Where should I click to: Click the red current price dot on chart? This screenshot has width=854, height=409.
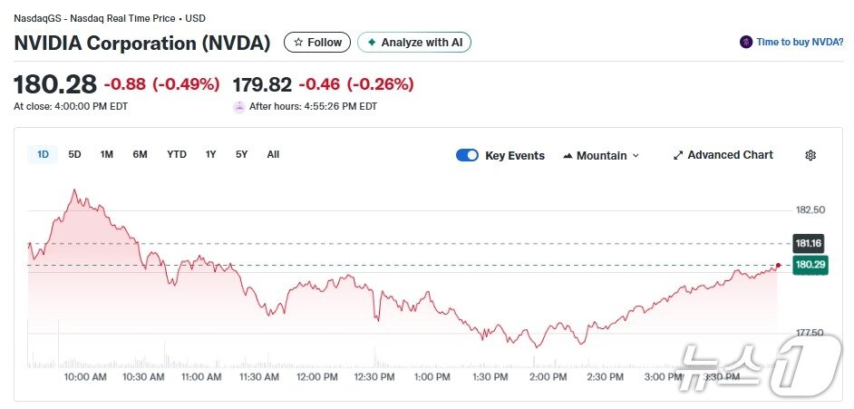tap(778, 265)
